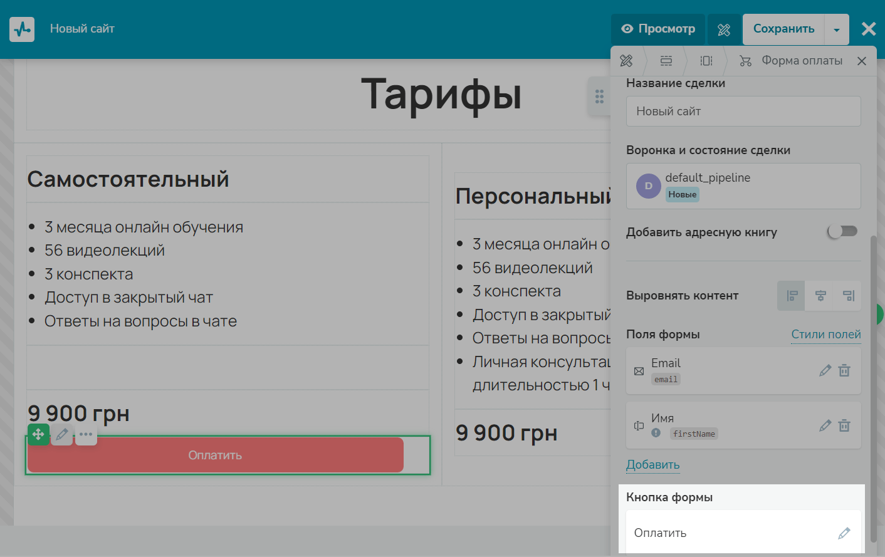The image size is (885, 557).
Task: Align form content to the center
Action: point(820,296)
